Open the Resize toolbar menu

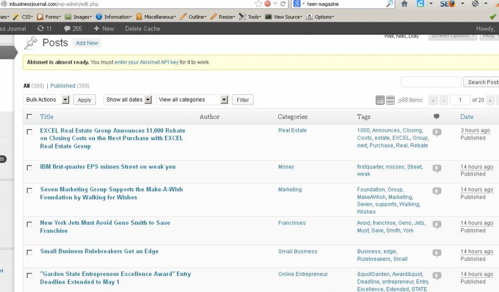[223, 17]
